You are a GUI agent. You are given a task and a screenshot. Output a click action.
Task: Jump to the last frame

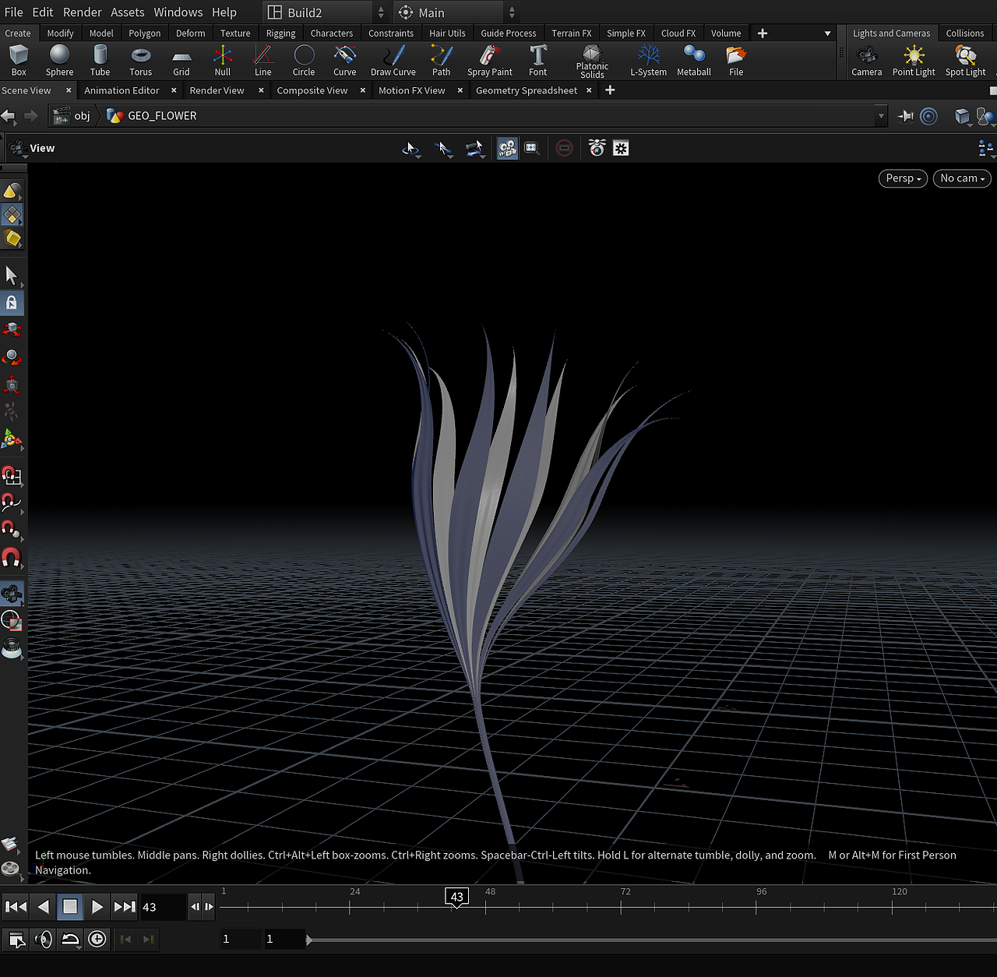(125, 907)
